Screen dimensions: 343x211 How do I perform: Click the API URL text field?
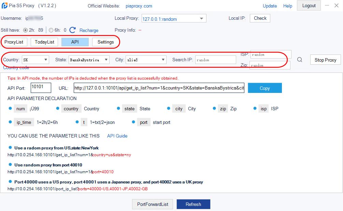[159, 88]
